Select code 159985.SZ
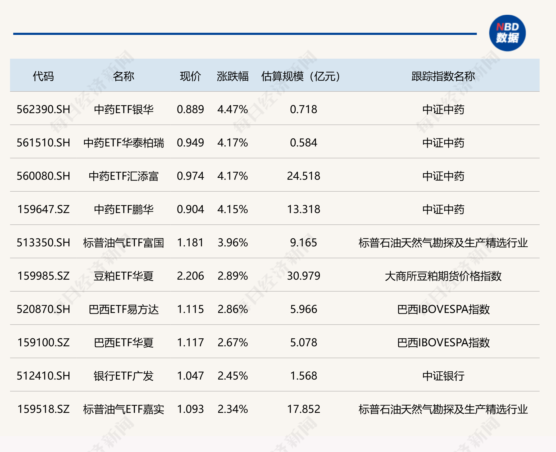 [x=43, y=276]
